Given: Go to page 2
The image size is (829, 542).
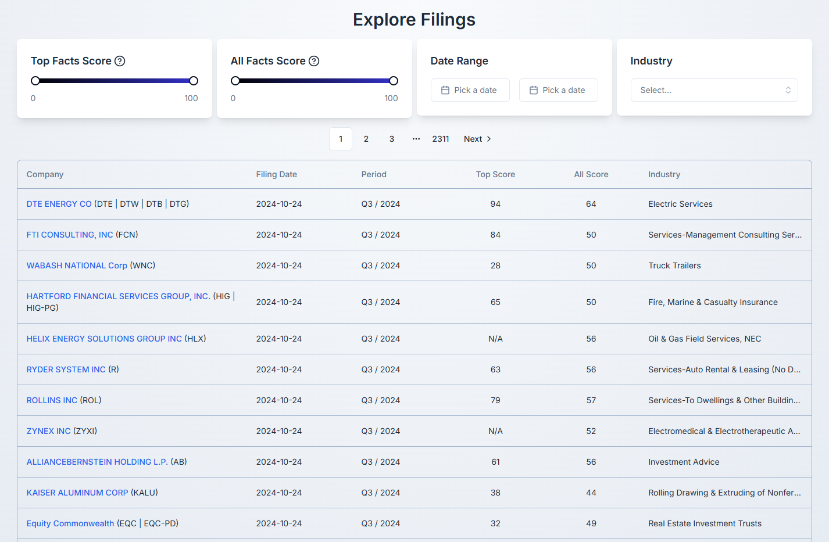Looking at the screenshot, I should point(366,139).
